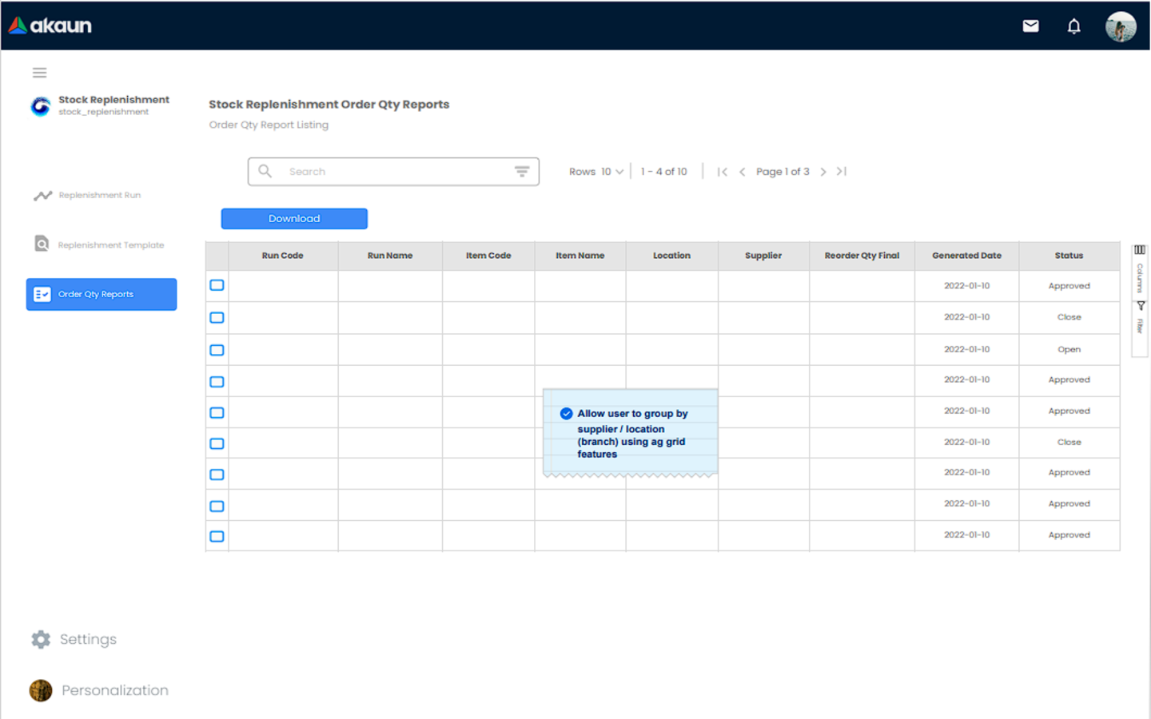
Task: Click the Personalization avatar icon
Action: pyautogui.click(x=41, y=690)
